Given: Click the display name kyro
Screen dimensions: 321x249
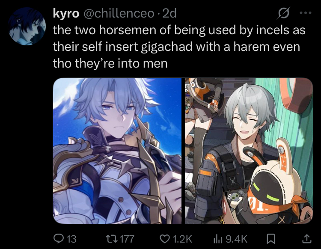Looking at the screenshot, I should click(x=66, y=14).
